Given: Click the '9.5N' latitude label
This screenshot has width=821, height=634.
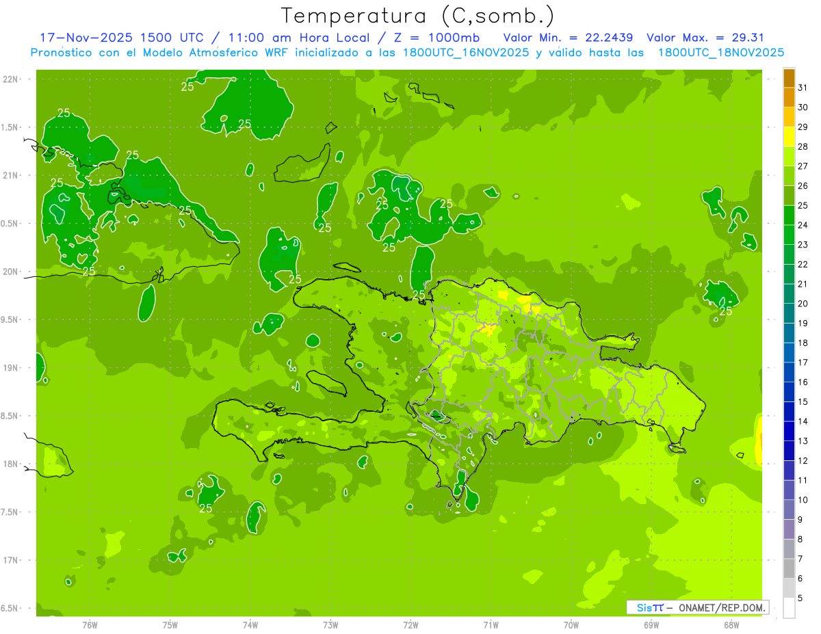Looking at the screenshot, I should click(x=10, y=320).
